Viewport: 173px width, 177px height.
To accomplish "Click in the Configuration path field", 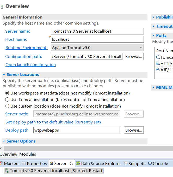I will [x=86, y=56].
